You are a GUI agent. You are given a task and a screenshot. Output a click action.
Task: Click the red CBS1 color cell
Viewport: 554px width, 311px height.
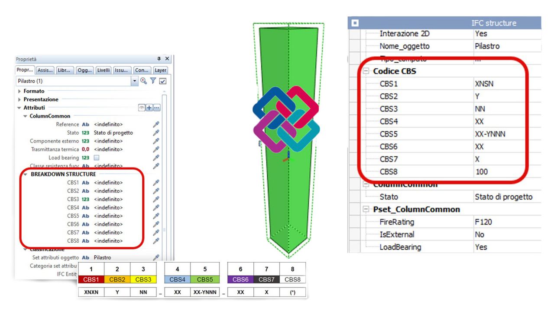click(91, 279)
